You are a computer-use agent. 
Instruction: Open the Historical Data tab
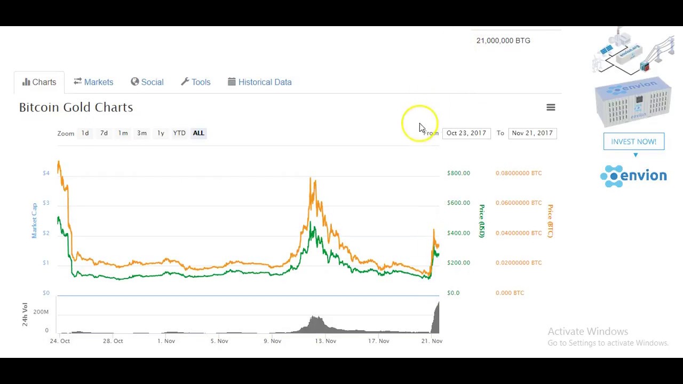click(x=260, y=82)
